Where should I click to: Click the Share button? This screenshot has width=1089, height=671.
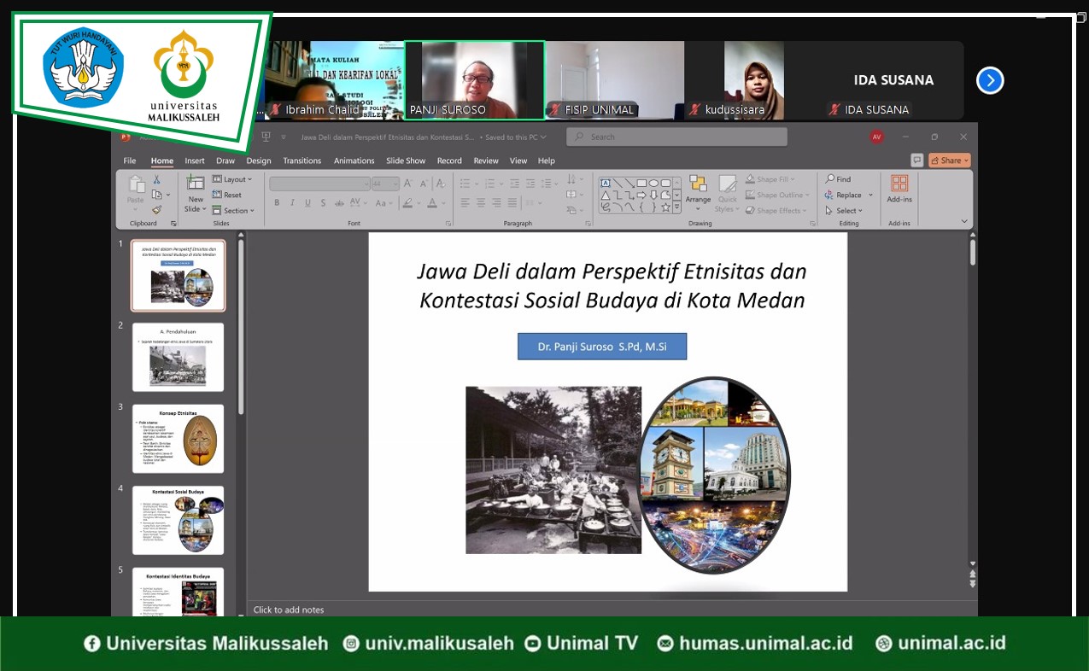point(950,160)
